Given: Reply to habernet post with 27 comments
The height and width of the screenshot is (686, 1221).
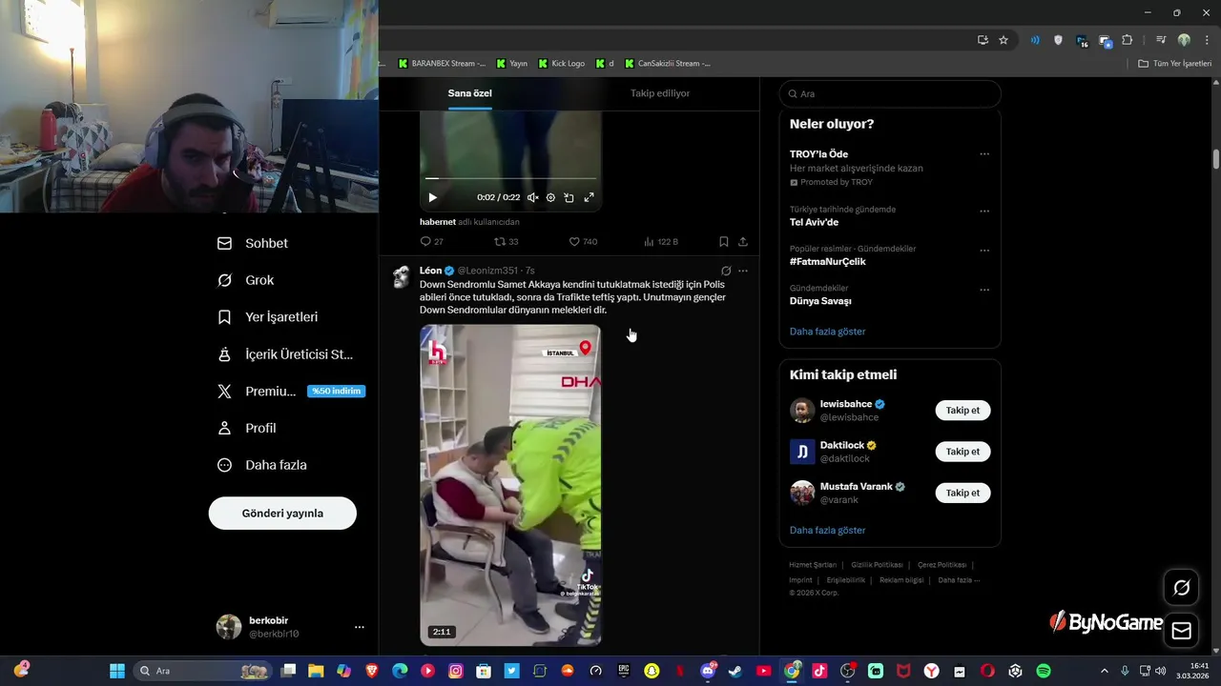Looking at the screenshot, I should click(431, 242).
